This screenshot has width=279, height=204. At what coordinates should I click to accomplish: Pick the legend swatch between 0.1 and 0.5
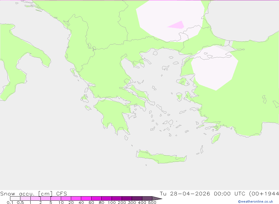tap(15, 198)
